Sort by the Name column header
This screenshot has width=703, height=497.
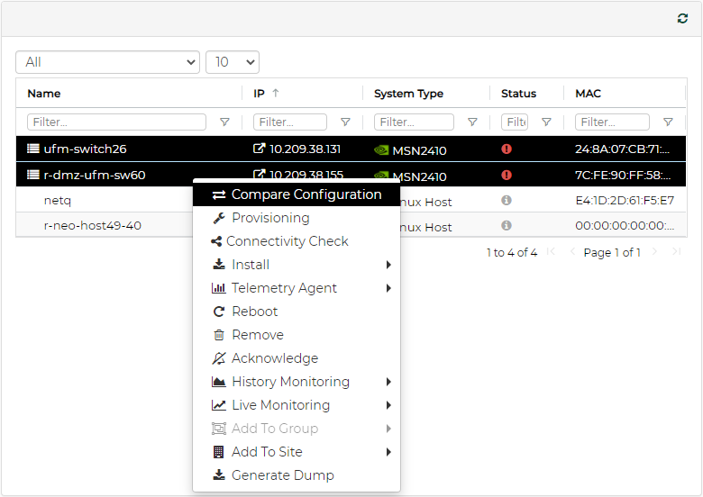[44, 94]
